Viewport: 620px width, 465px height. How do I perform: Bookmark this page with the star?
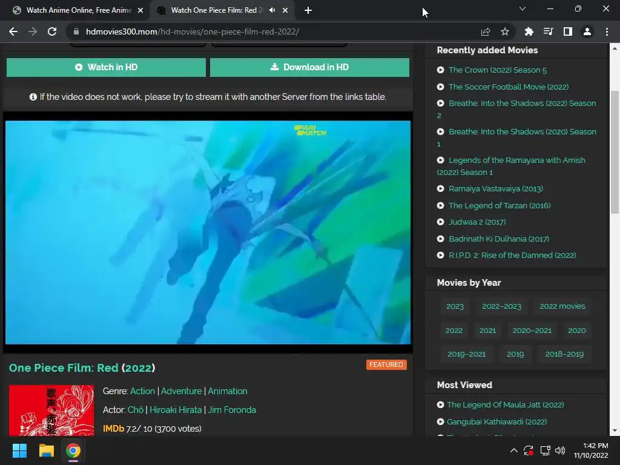point(505,31)
